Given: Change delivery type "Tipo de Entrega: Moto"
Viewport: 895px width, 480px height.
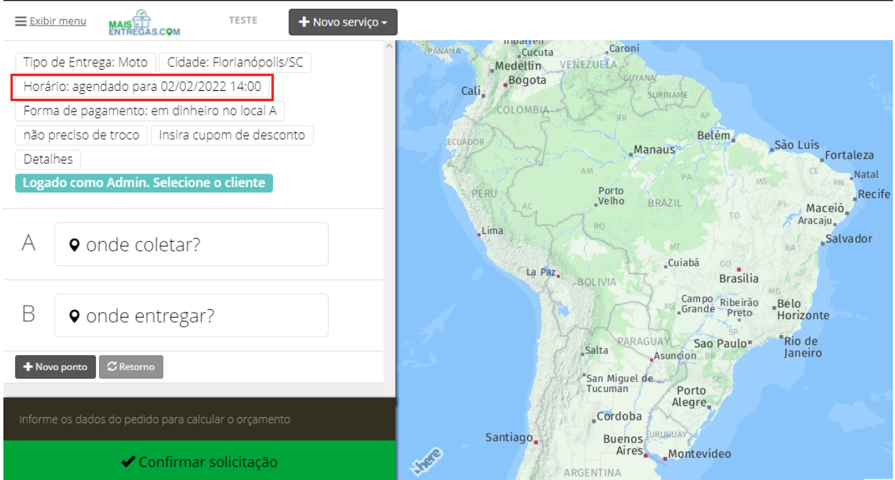Looking at the screenshot, I should (x=86, y=62).
